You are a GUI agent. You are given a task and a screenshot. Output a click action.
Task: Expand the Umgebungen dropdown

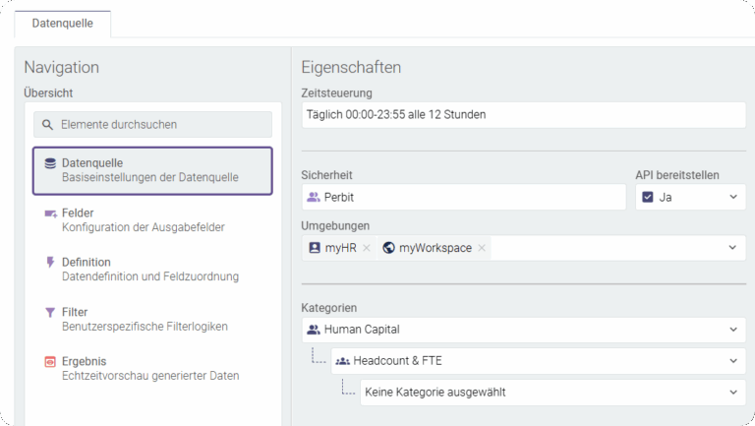coord(732,248)
